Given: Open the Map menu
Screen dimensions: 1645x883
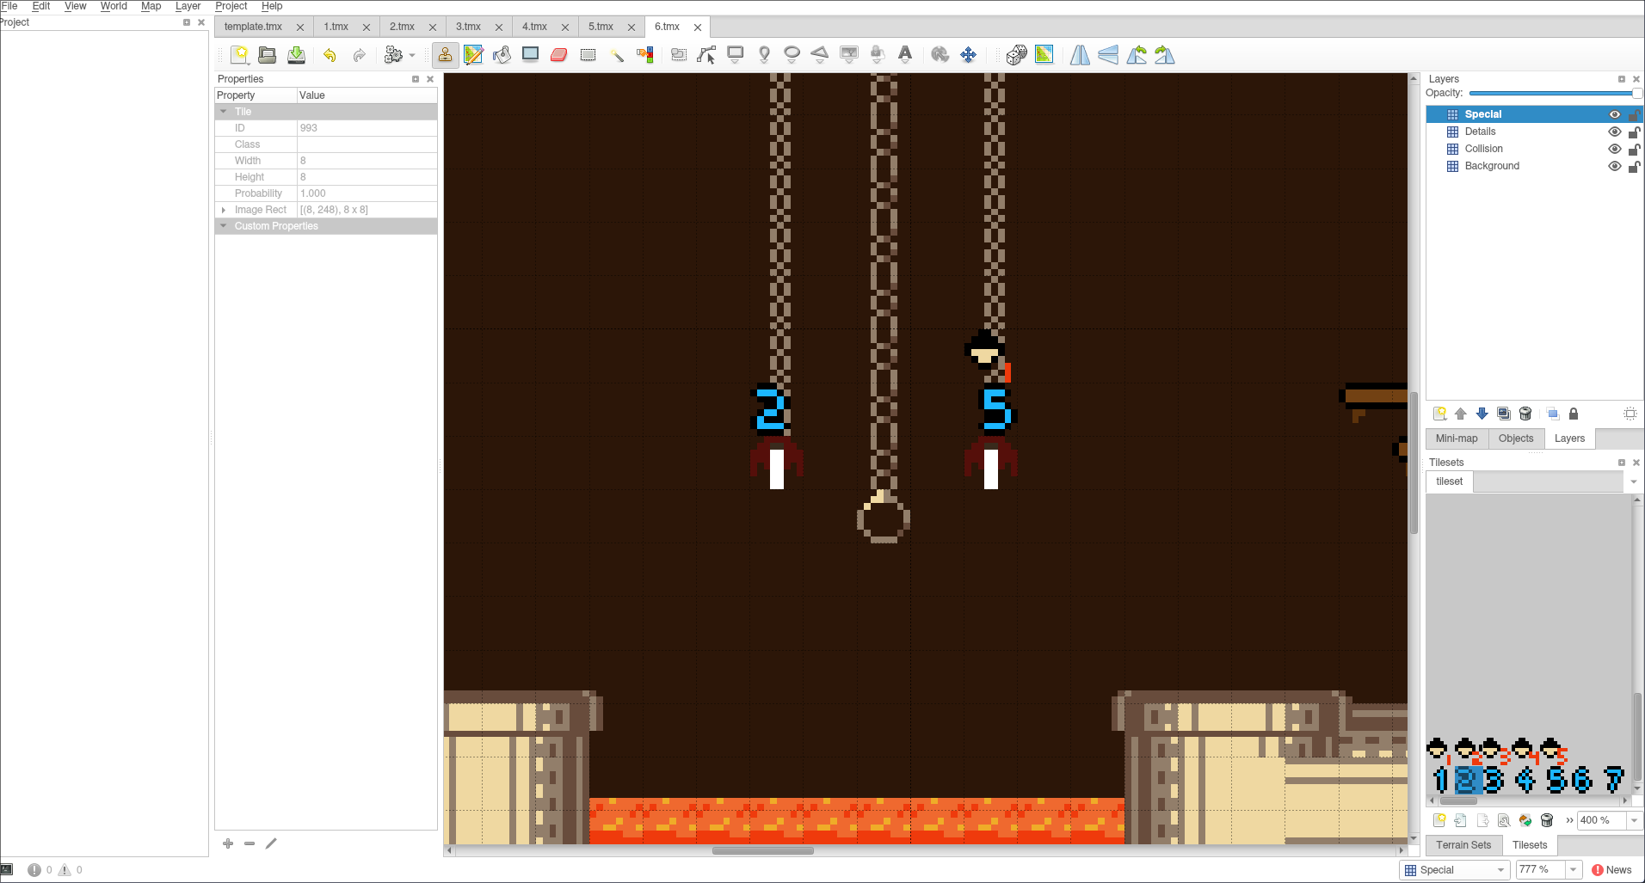Looking at the screenshot, I should point(151,6).
